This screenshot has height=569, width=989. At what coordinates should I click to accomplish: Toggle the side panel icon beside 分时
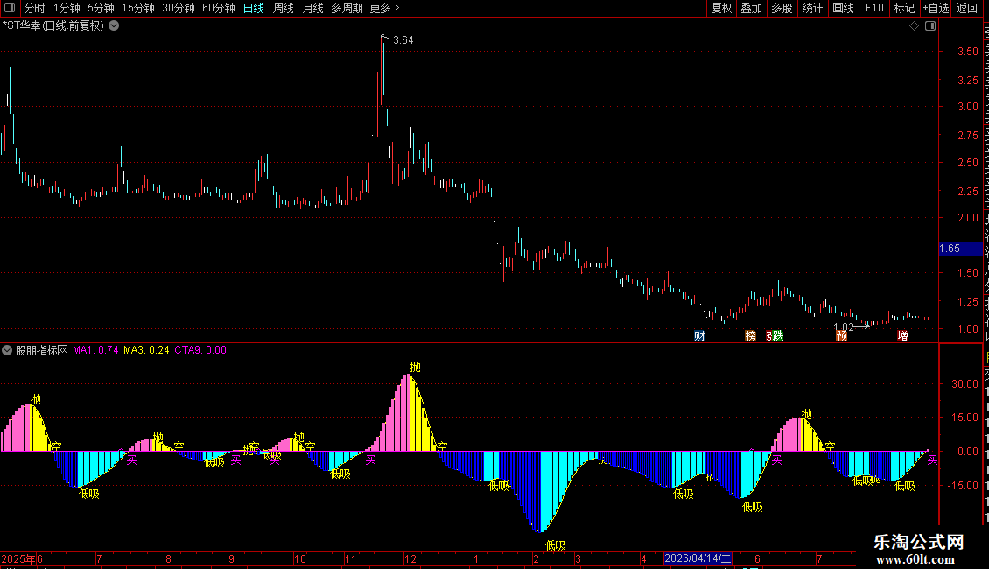[10, 8]
